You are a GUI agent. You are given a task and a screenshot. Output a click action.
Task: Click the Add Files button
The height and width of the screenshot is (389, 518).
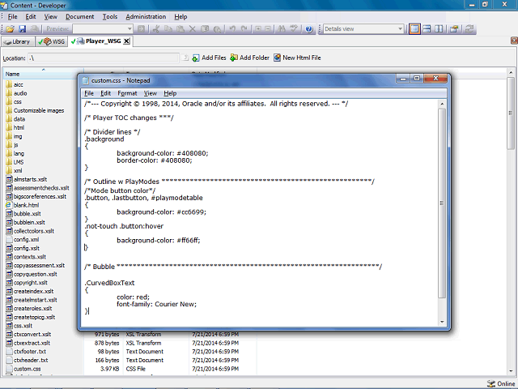pyautogui.click(x=209, y=58)
